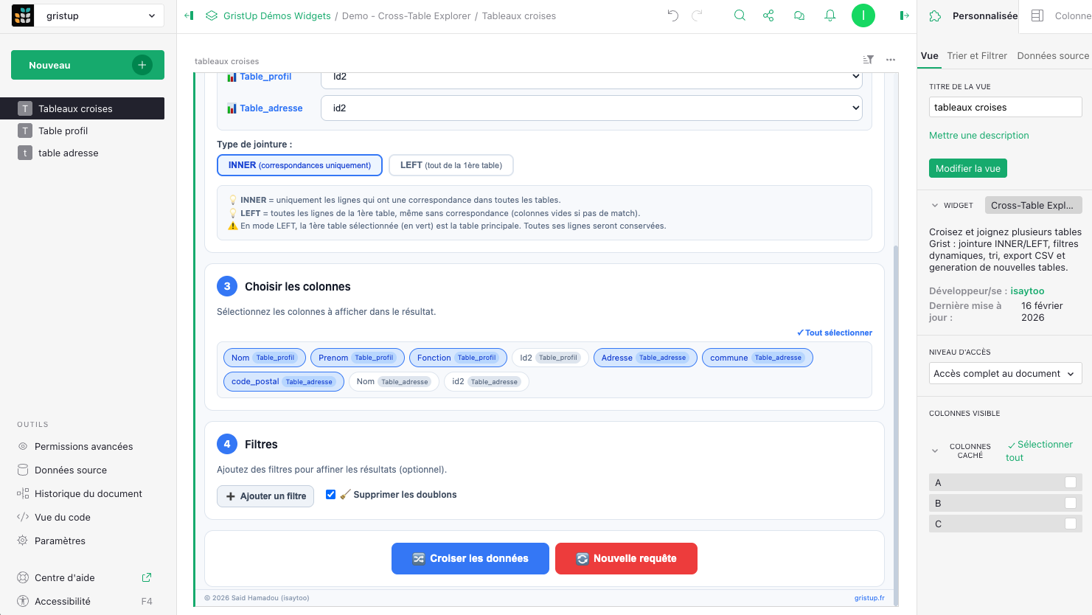Viewport: 1092px width, 615px height.
Task: Open the share document icon
Action: pos(768,15)
